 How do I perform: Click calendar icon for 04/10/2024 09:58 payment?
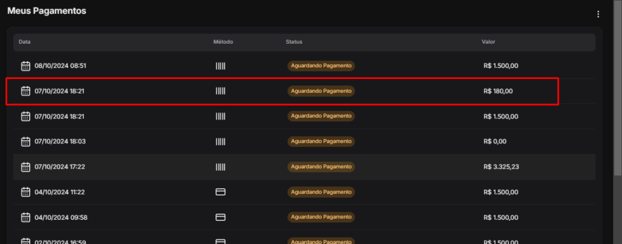point(26,217)
